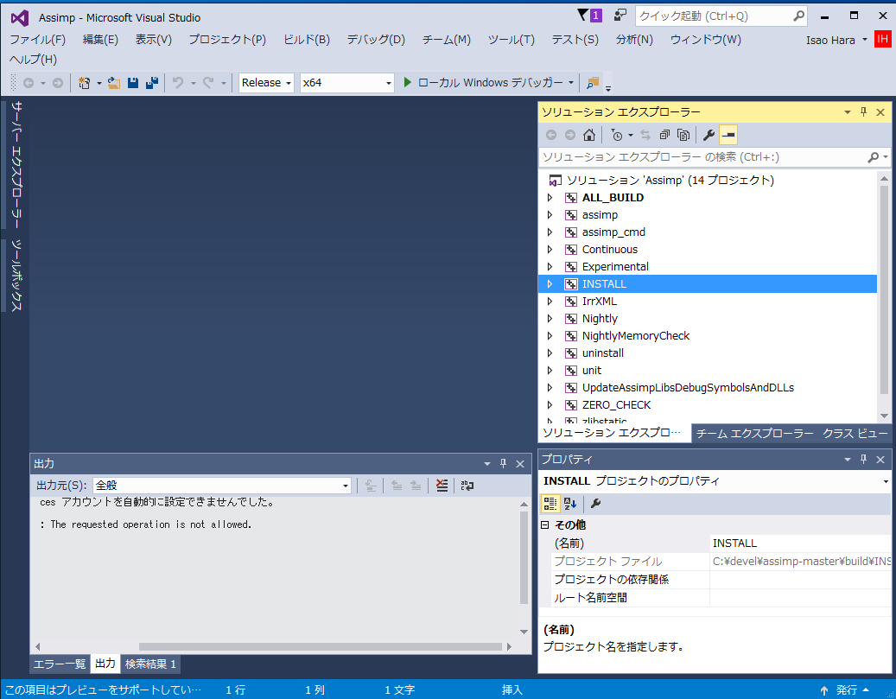Viewport: 896px width, 699px height.
Task: Expand the IrrXML project node
Action: (550, 302)
